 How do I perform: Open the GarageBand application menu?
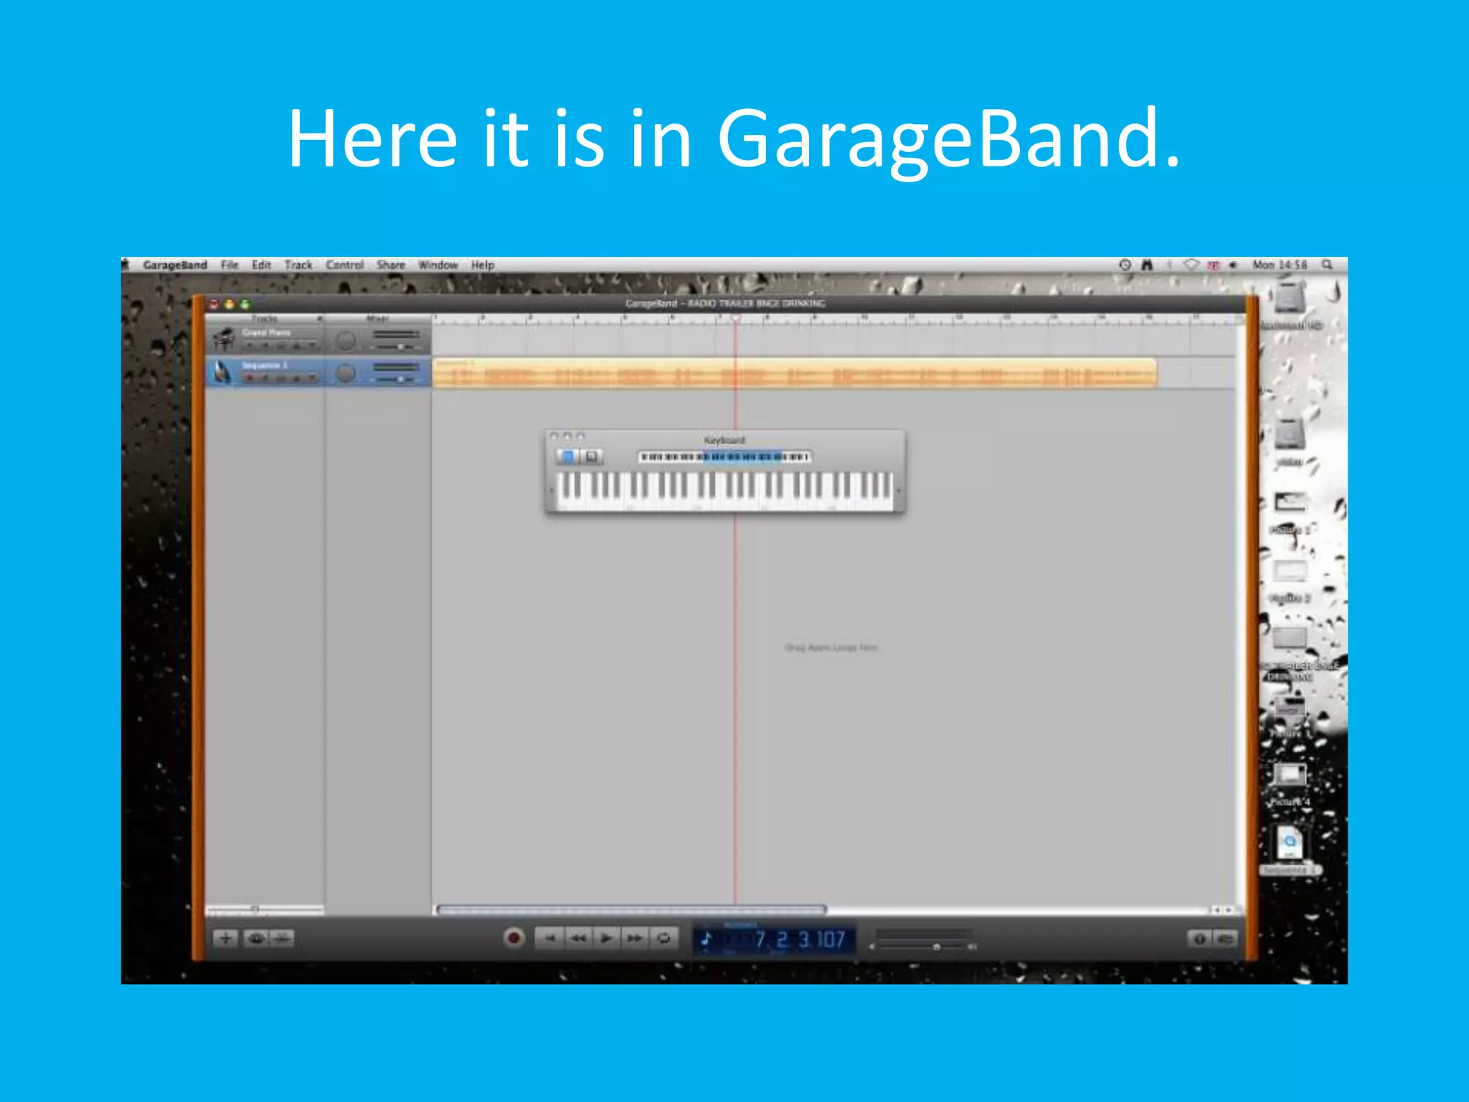pyautogui.click(x=175, y=265)
